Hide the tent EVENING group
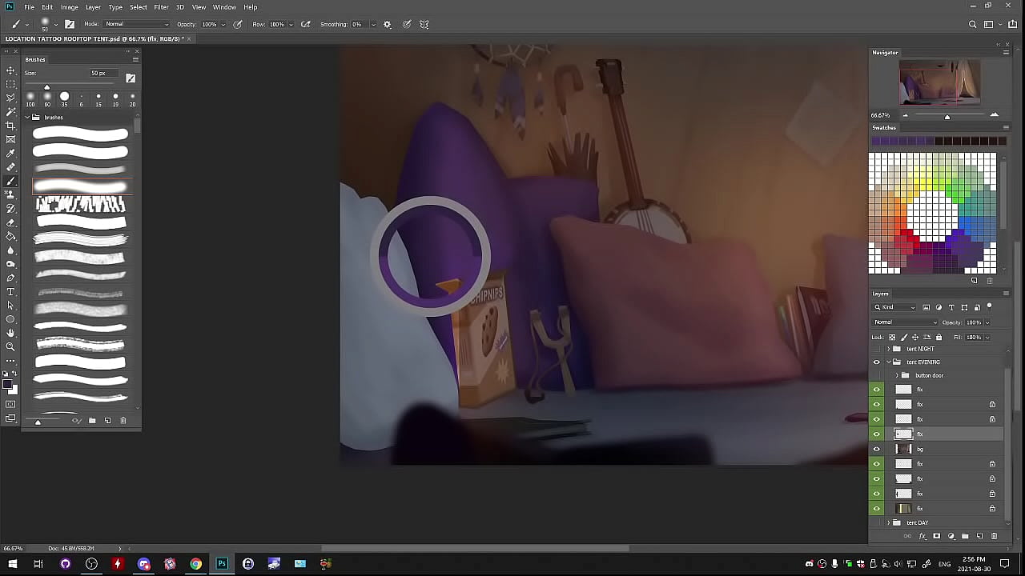1025x576 pixels. coord(876,362)
